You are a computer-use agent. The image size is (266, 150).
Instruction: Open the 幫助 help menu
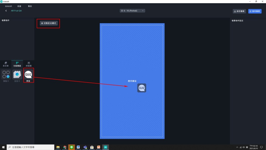point(30,6)
